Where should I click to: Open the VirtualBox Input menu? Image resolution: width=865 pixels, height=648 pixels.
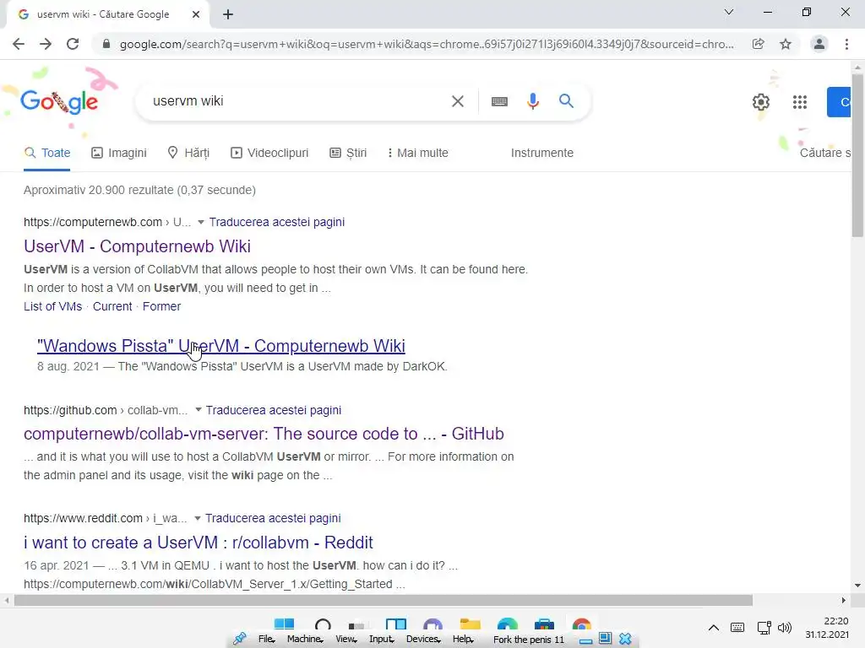pyautogui.click(x=381, y=640)
